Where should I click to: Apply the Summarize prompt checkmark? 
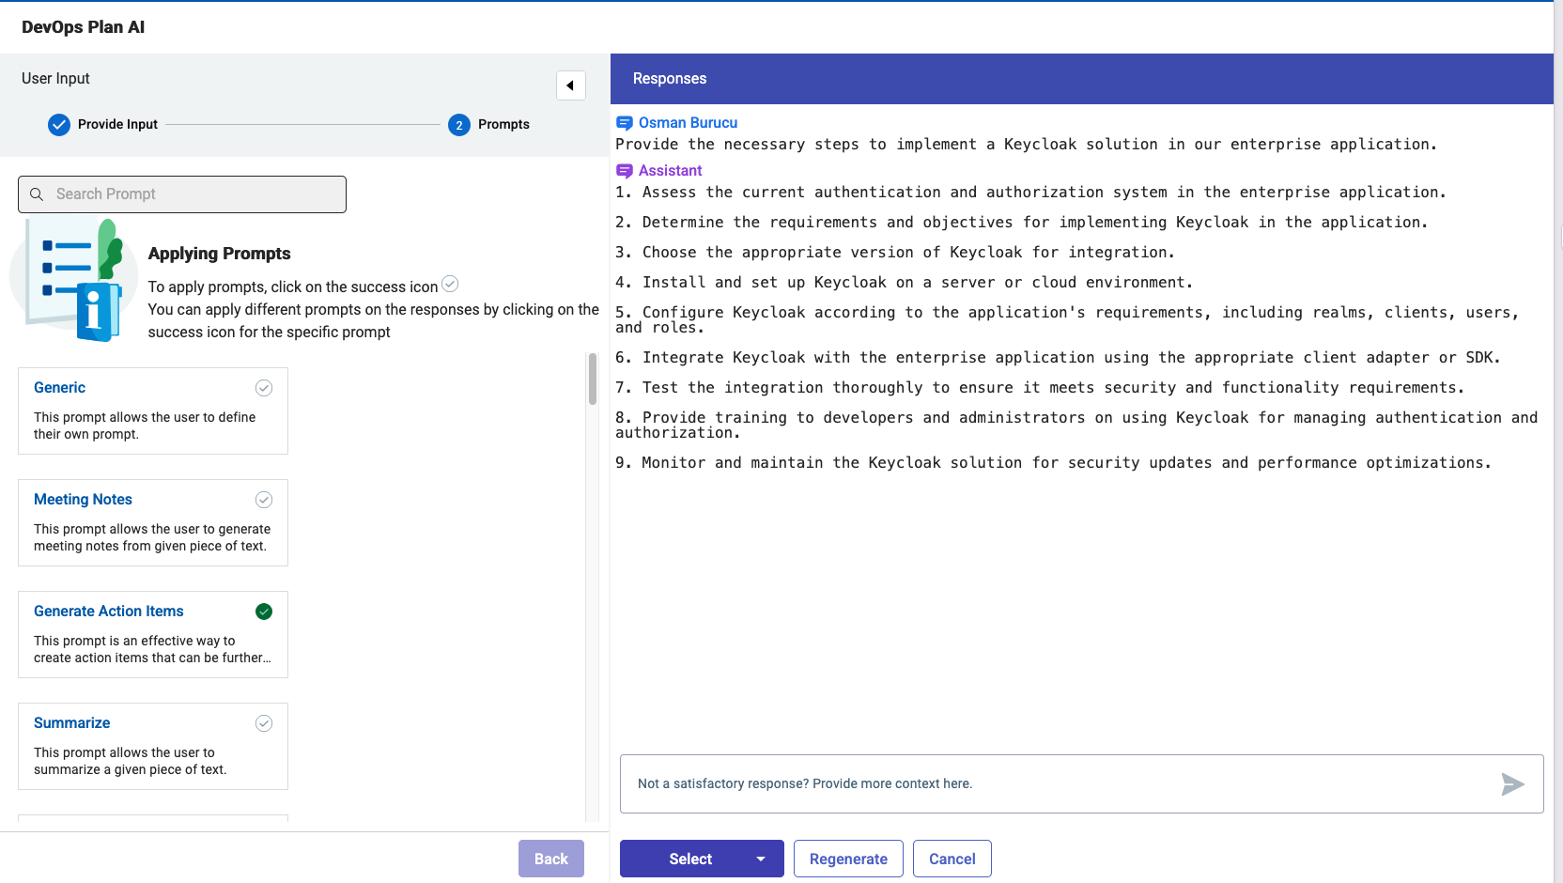264,723
